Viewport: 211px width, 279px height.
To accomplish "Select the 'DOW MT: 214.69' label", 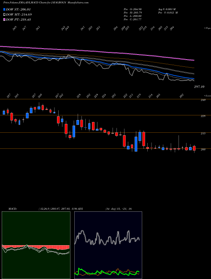I will click(x=19, y=14).
